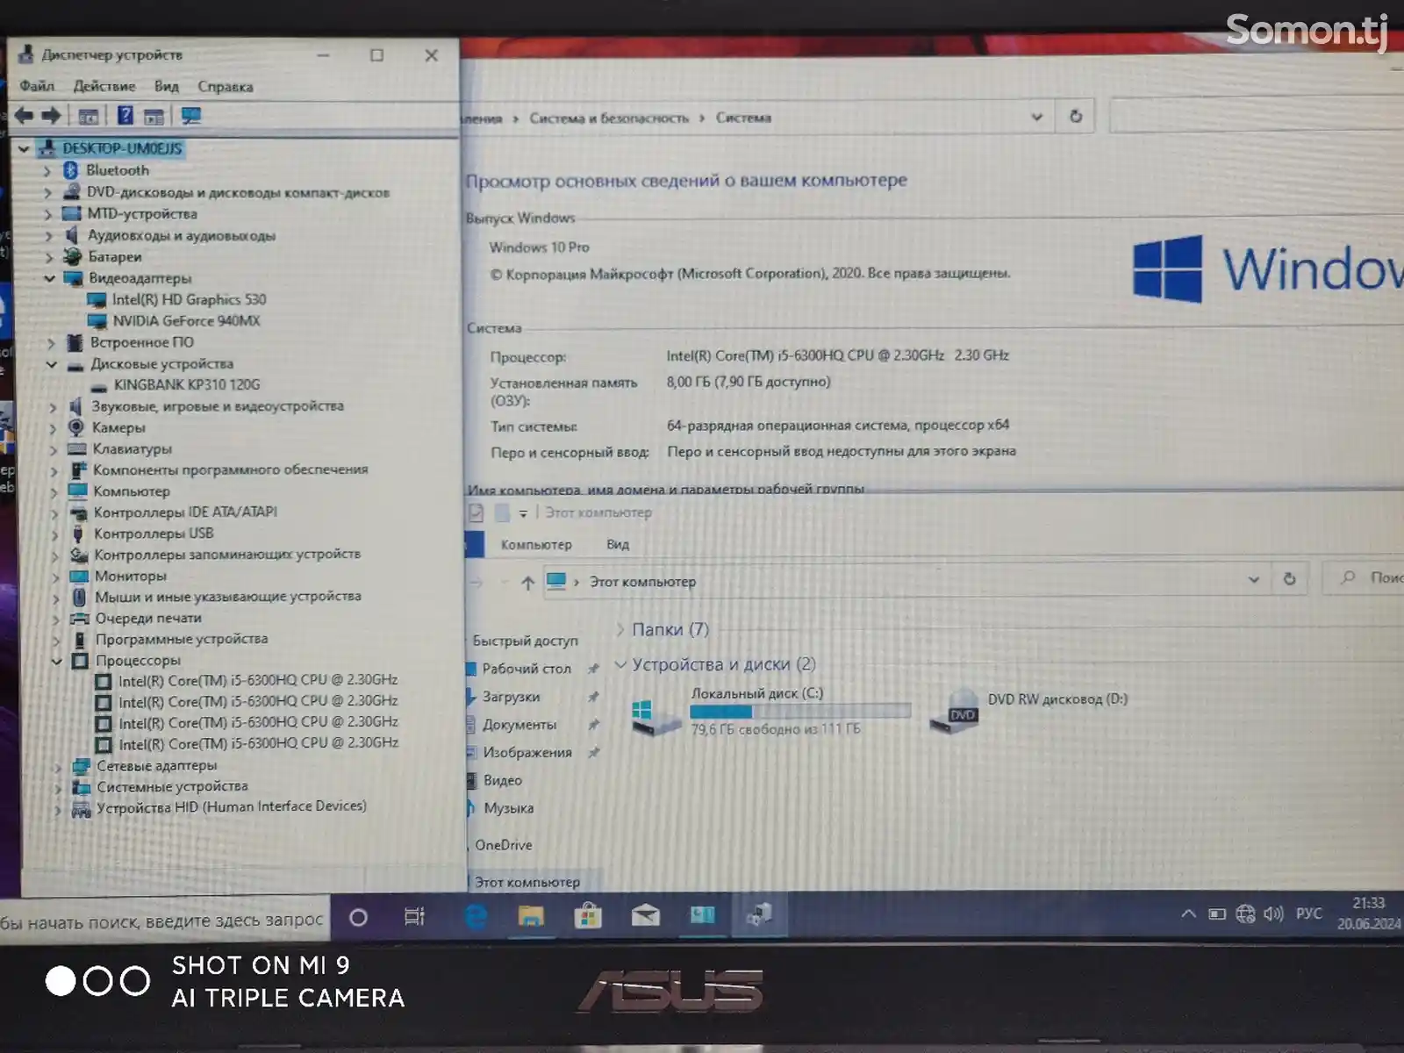Click the Клавиатуры keyboard icon
Image resolution: width=1404 pixels, height=1053 pixels.
(x=77, y=449)
